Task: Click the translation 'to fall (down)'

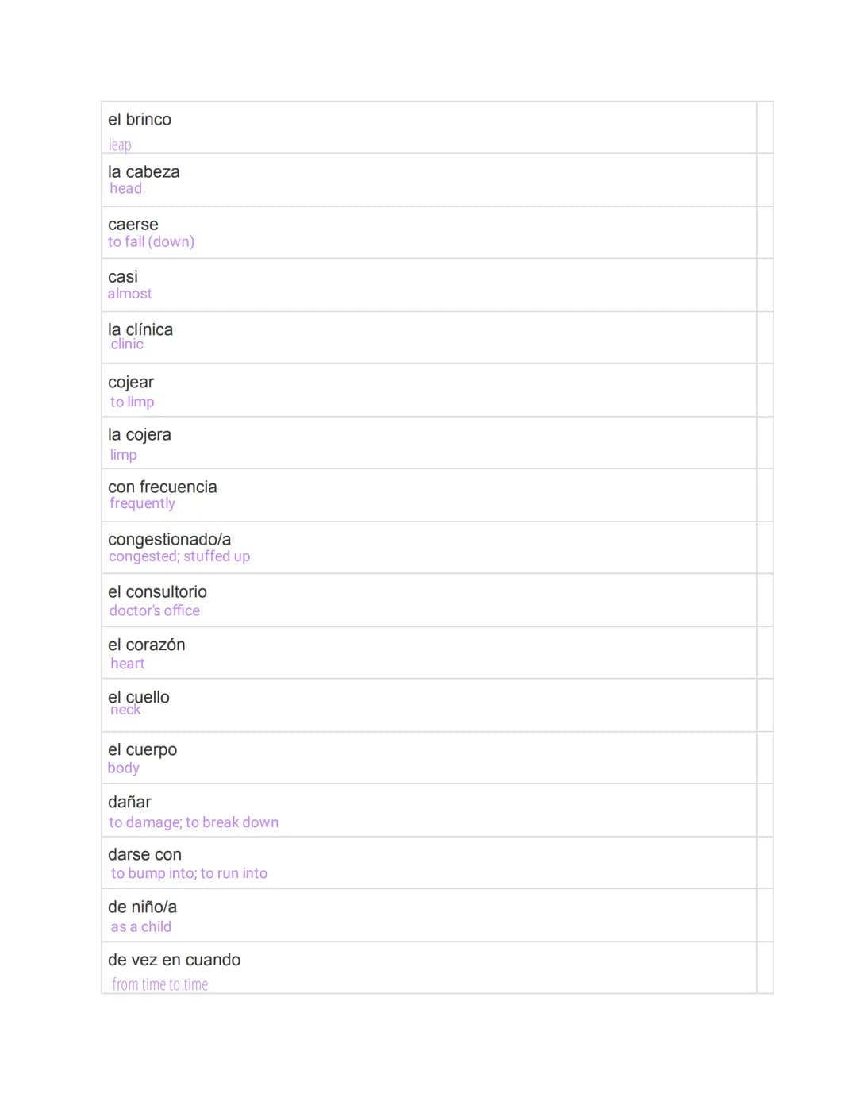Action: (151, 241)
